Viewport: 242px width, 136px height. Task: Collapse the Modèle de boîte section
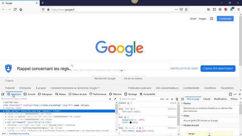182,125
